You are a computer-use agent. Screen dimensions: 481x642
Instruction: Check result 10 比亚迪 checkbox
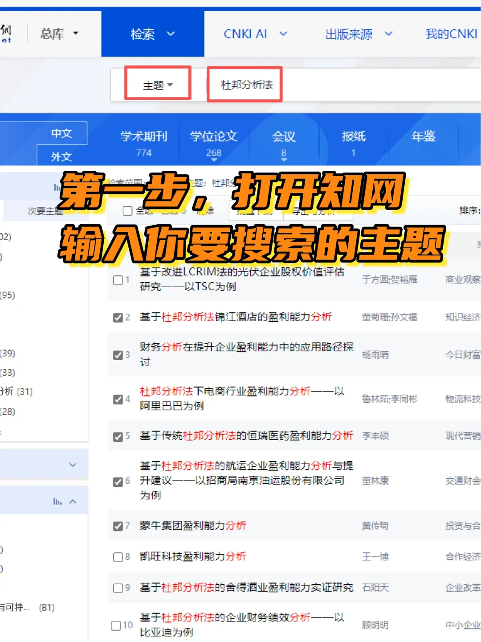tap(116, 626)
